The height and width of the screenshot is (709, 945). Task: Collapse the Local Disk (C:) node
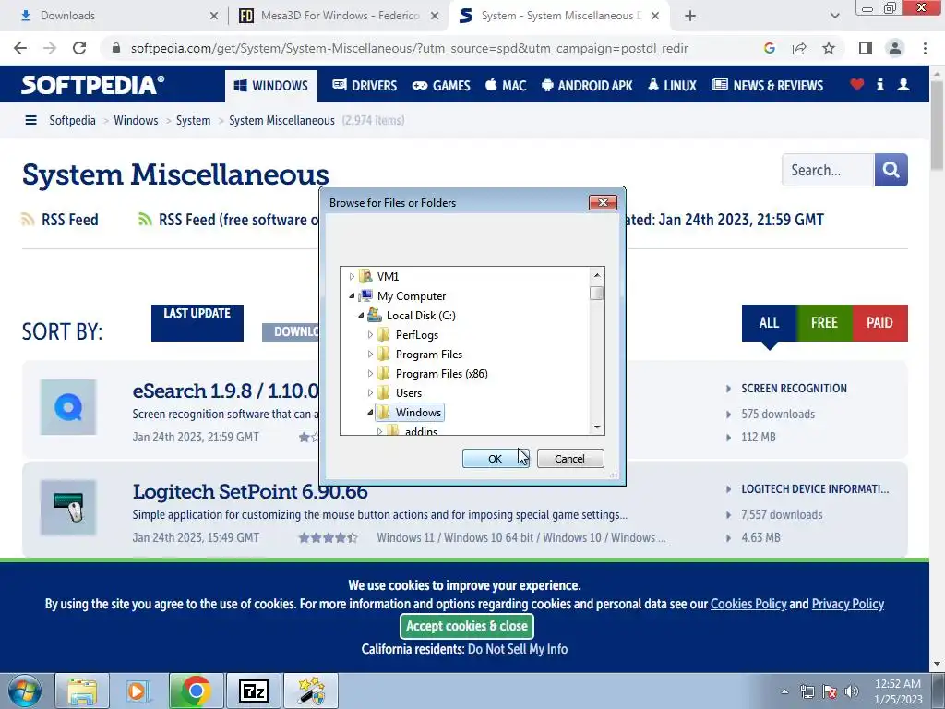pyautogui.click(x=361, y=316)
